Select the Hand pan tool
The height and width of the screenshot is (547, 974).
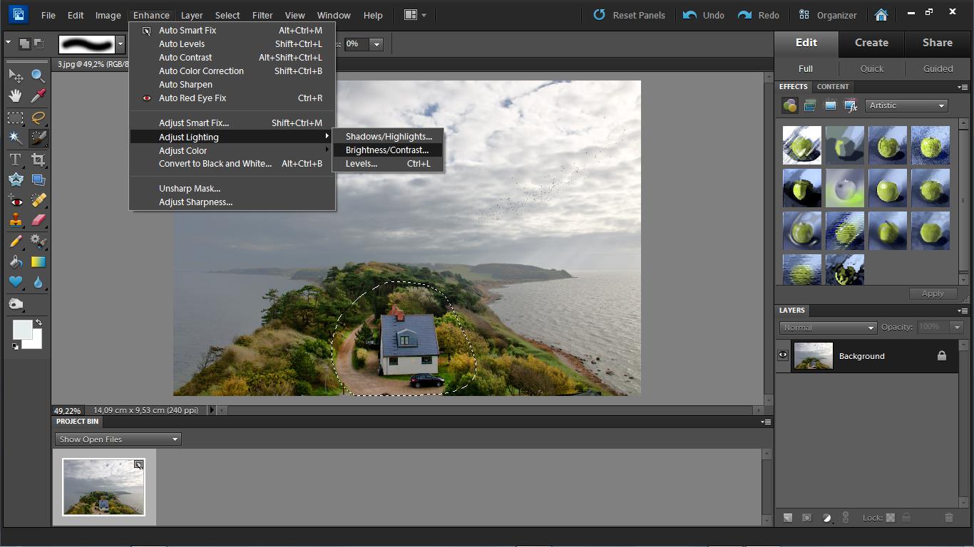click(15, 96)
